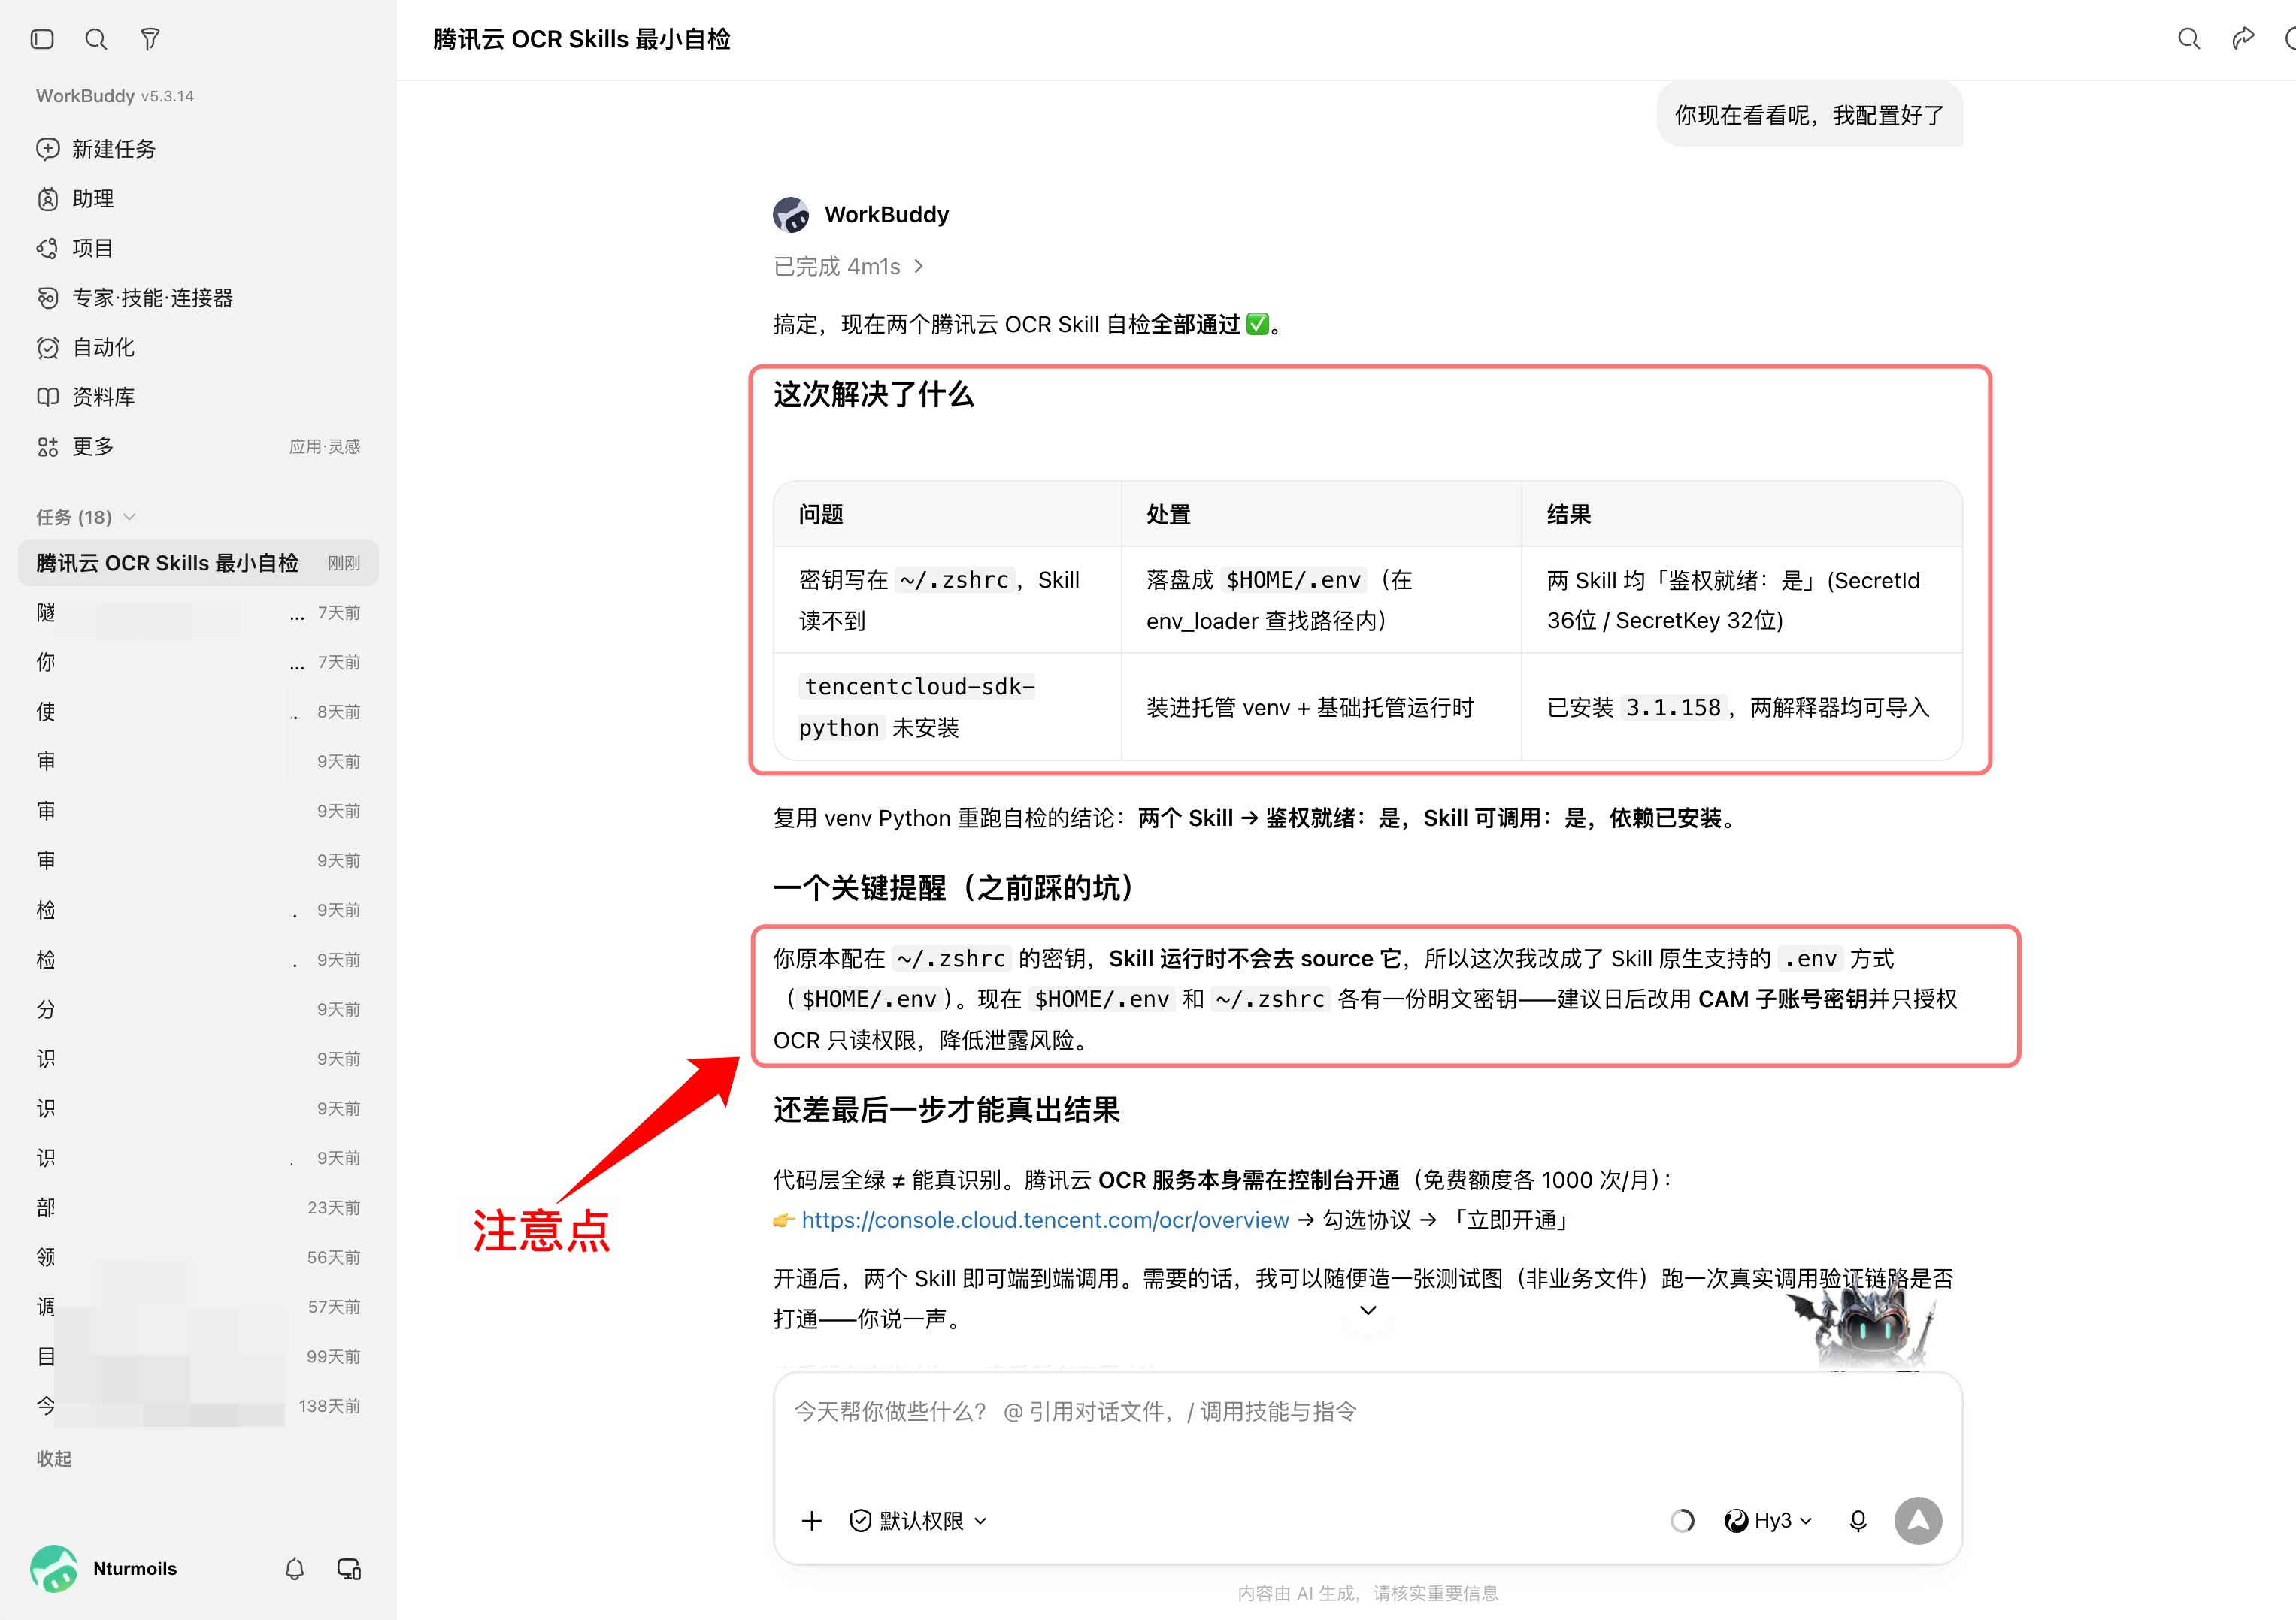The height and width of the screenshot is (1620, 2296).
Task: Click 收起 to collapse task list
Action: (54, 1459)
